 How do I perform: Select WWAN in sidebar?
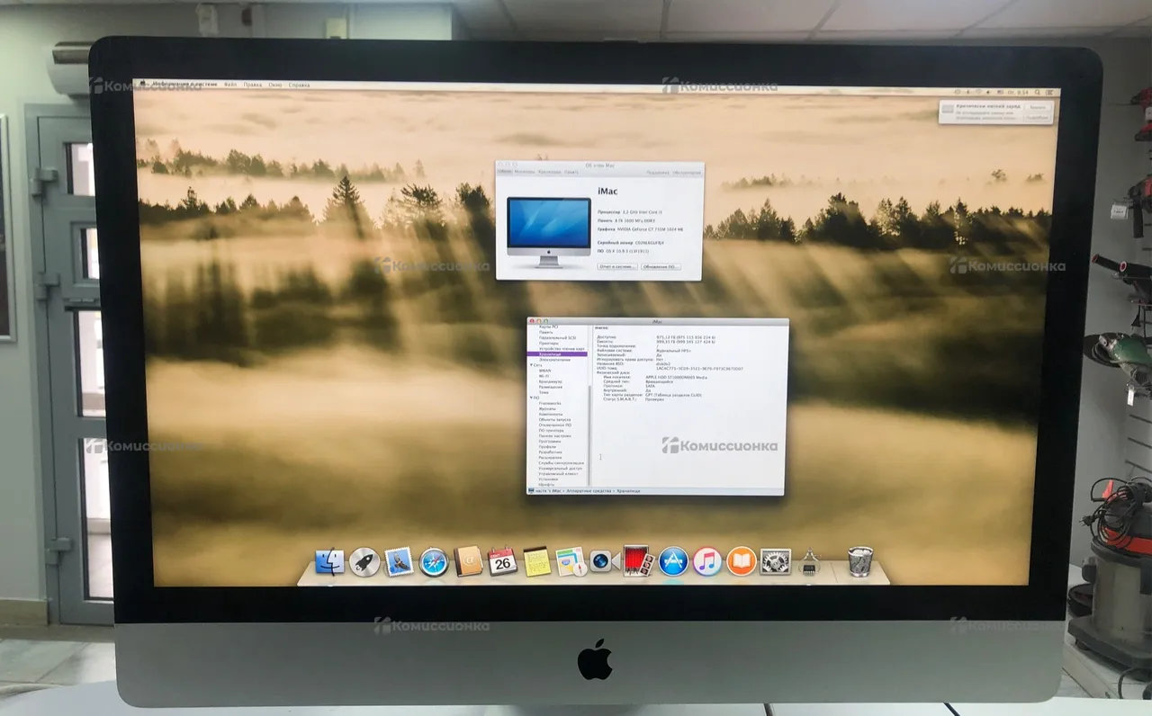coord(545,371)
